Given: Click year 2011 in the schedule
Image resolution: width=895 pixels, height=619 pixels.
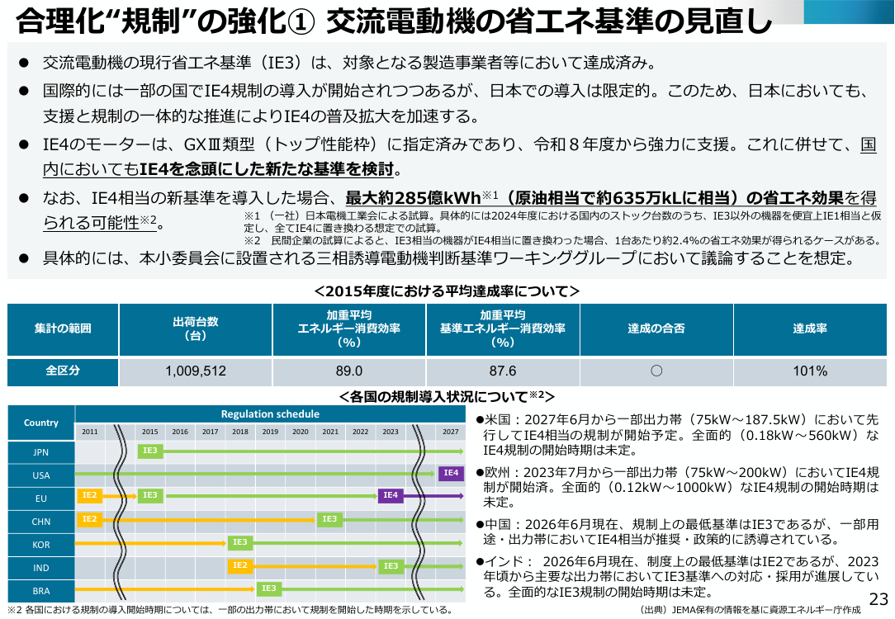Looking at the screenshot, I should click(x=90, y=432).
